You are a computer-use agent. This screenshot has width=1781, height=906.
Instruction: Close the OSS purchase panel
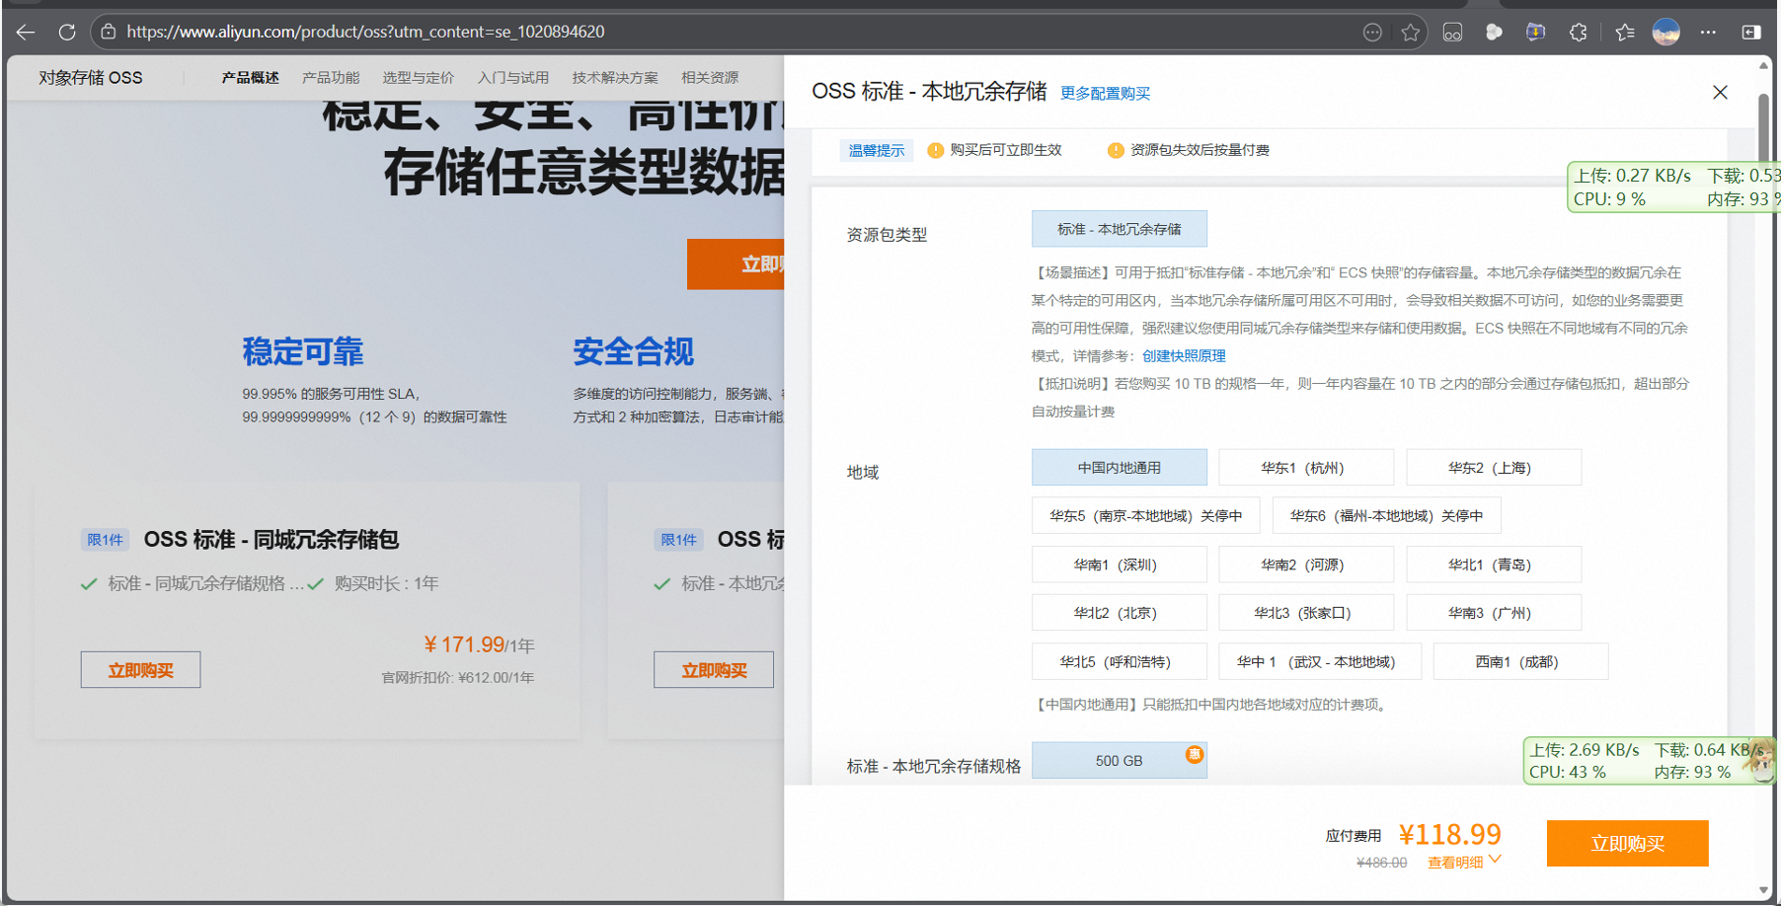[1720, 92]
